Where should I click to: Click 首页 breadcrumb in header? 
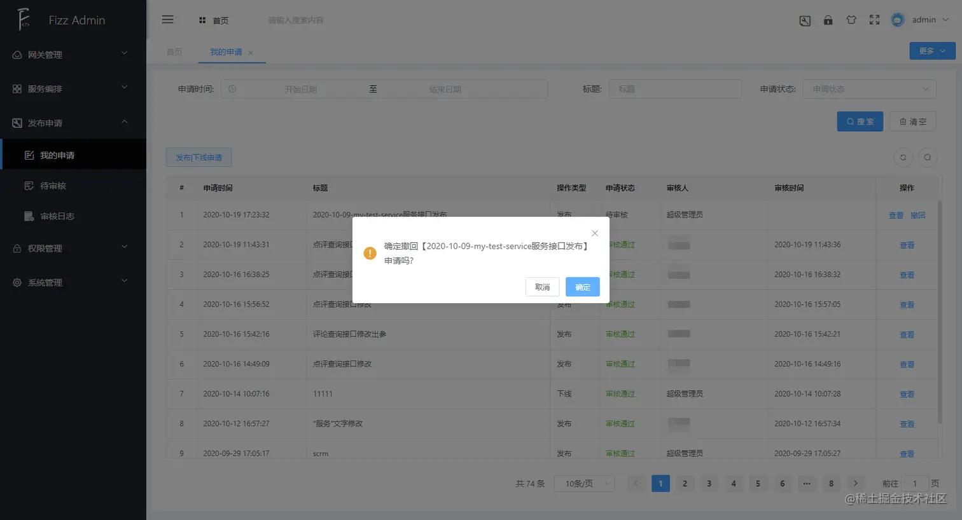[220, 20]
